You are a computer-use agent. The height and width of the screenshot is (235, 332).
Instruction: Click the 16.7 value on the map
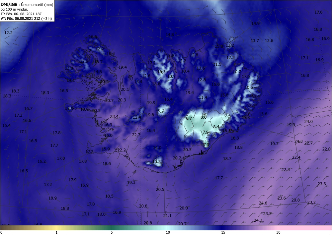tap(28, 109)
